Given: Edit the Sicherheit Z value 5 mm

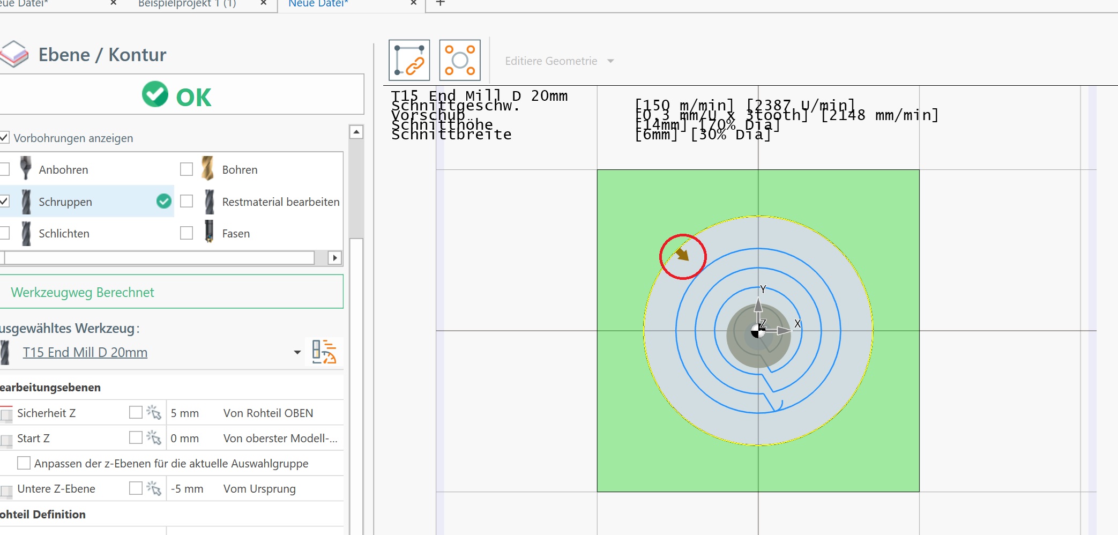Looking at the screenshot, I should [x=185, y=413].
